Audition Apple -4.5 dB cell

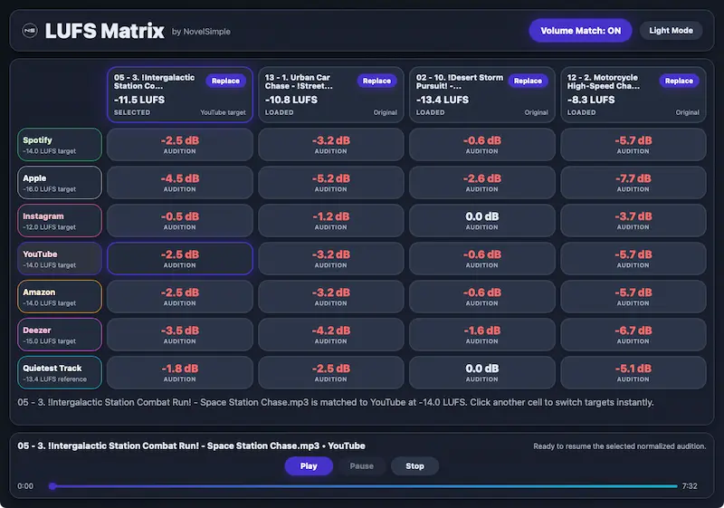180,182
